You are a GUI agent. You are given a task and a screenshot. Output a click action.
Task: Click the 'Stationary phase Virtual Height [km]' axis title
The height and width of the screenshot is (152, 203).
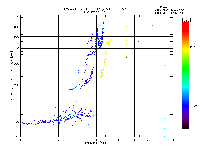tap(11, 76)
